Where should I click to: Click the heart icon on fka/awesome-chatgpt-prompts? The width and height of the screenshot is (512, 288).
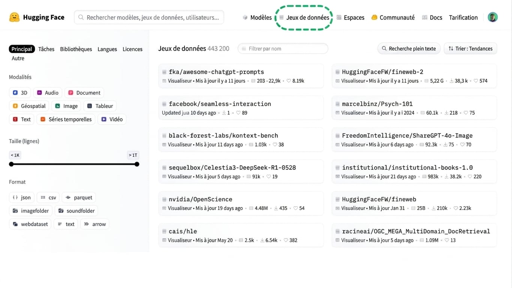[x=289, y=81]
